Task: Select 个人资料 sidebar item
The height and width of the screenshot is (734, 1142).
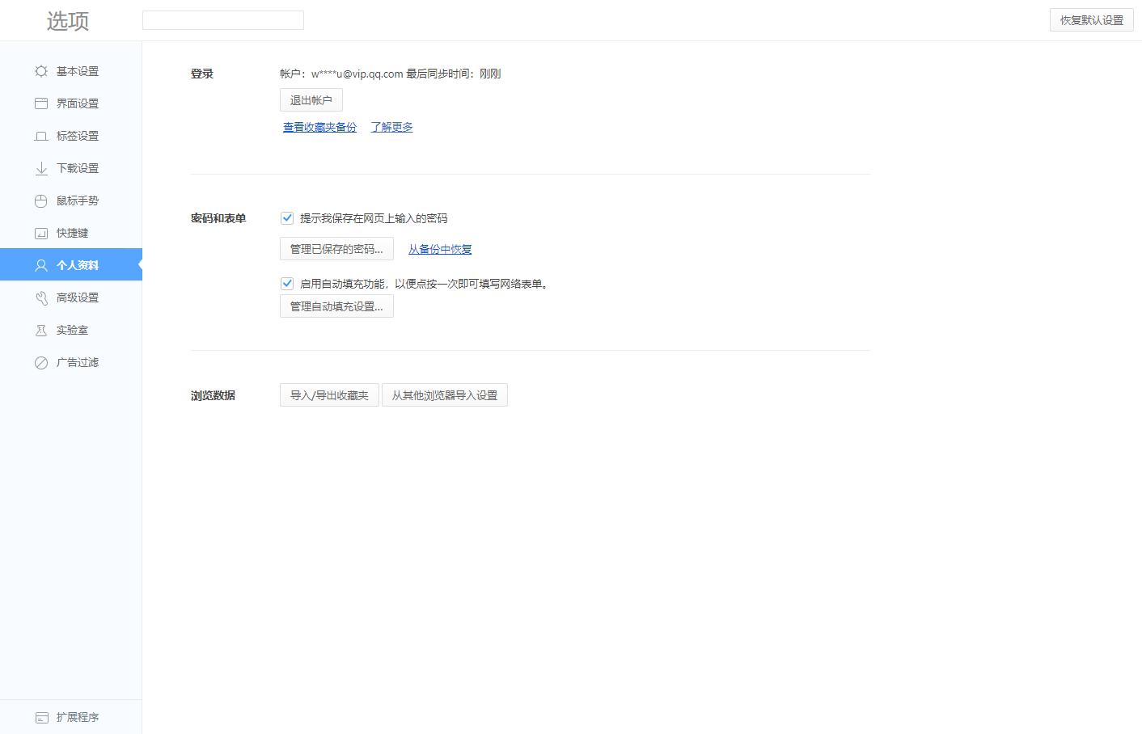Action: tap(71, 265)
